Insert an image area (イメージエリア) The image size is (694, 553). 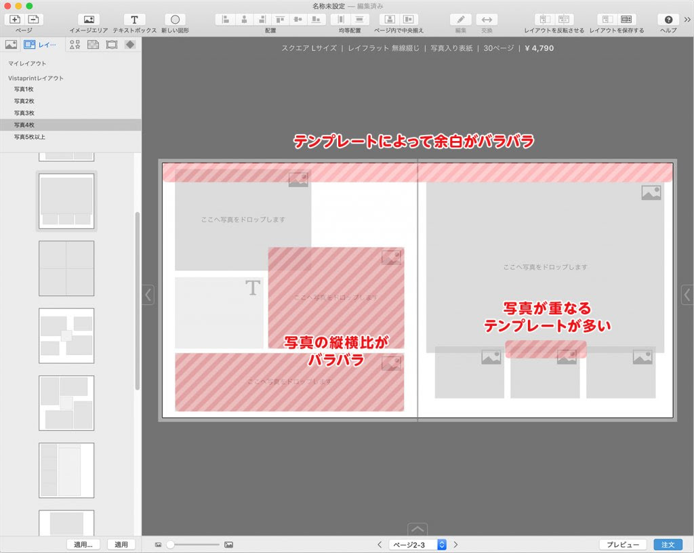[x=89, y=20]
